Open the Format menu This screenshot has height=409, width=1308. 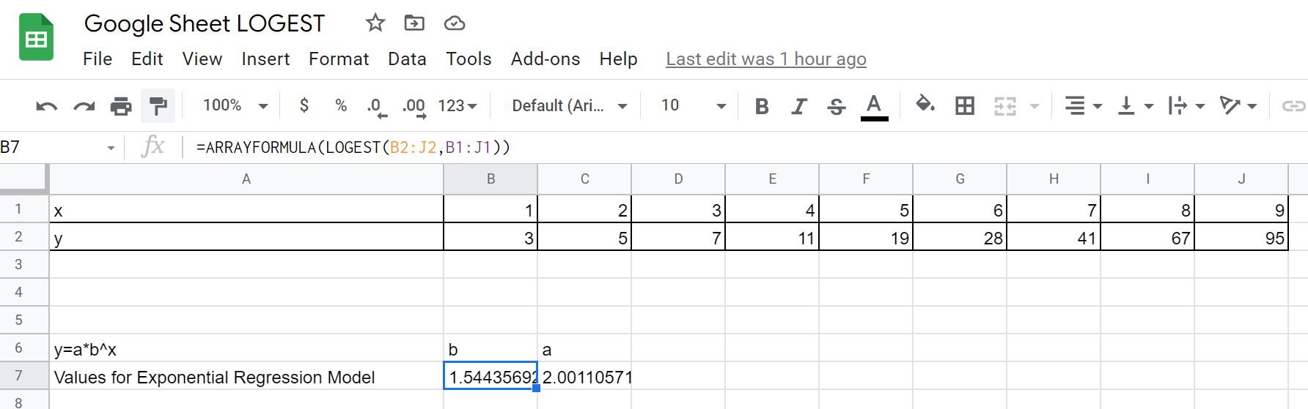pyautogui.click(x=339, y=59)
